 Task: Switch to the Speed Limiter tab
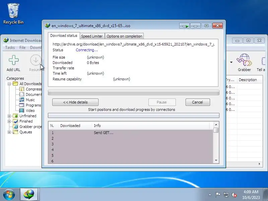coord(92,36)
